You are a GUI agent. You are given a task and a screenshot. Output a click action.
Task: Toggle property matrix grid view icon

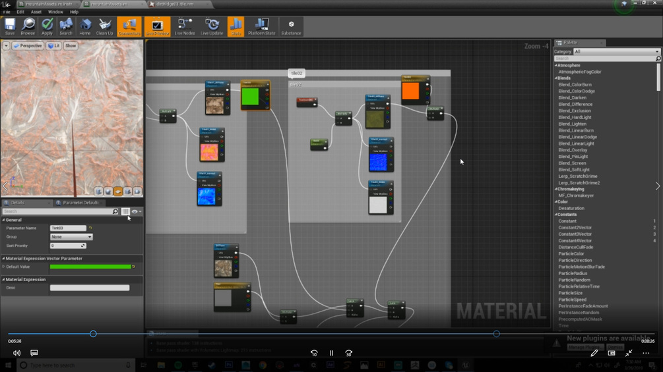coord(125,211)
